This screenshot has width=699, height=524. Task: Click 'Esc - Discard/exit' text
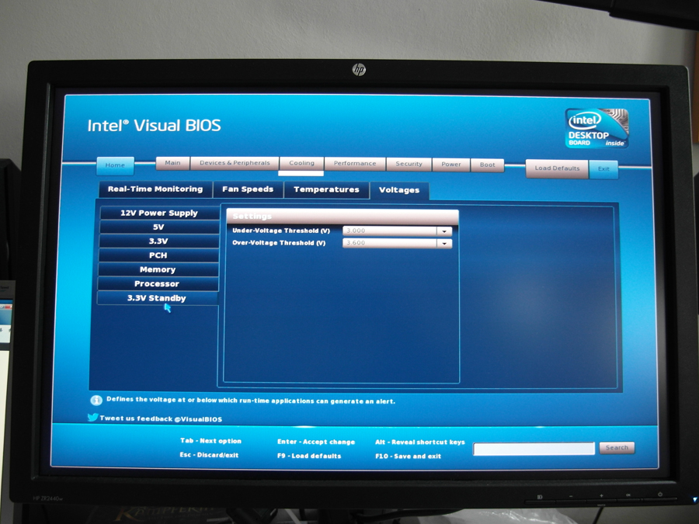click(x=209, y=455)
